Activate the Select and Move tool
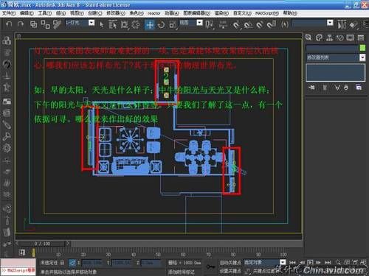369x276 pixels. point(150,24)
